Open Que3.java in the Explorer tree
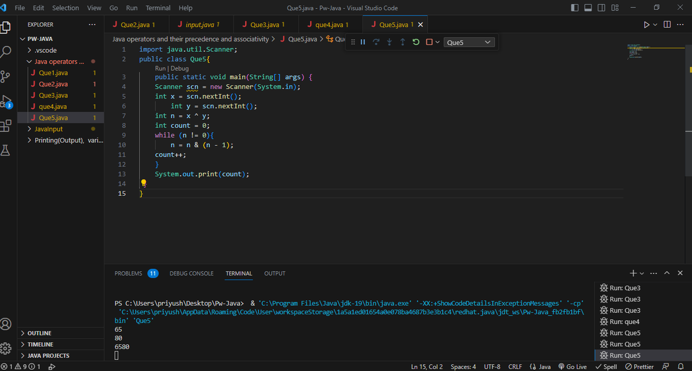The height and width of the screenshot is (371, 692). point(60,96)
